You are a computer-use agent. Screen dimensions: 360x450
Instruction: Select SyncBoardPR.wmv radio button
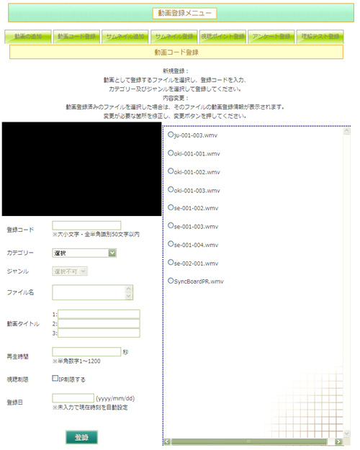tap(171, 281)
